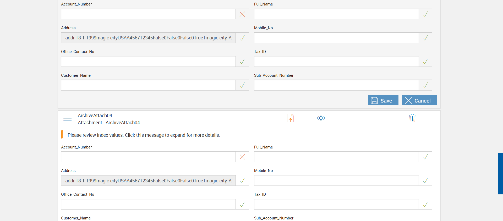Click the green check beside Tax_ID under ArchiveAttach04
The image size is (503, 221).
pos(425,204)
